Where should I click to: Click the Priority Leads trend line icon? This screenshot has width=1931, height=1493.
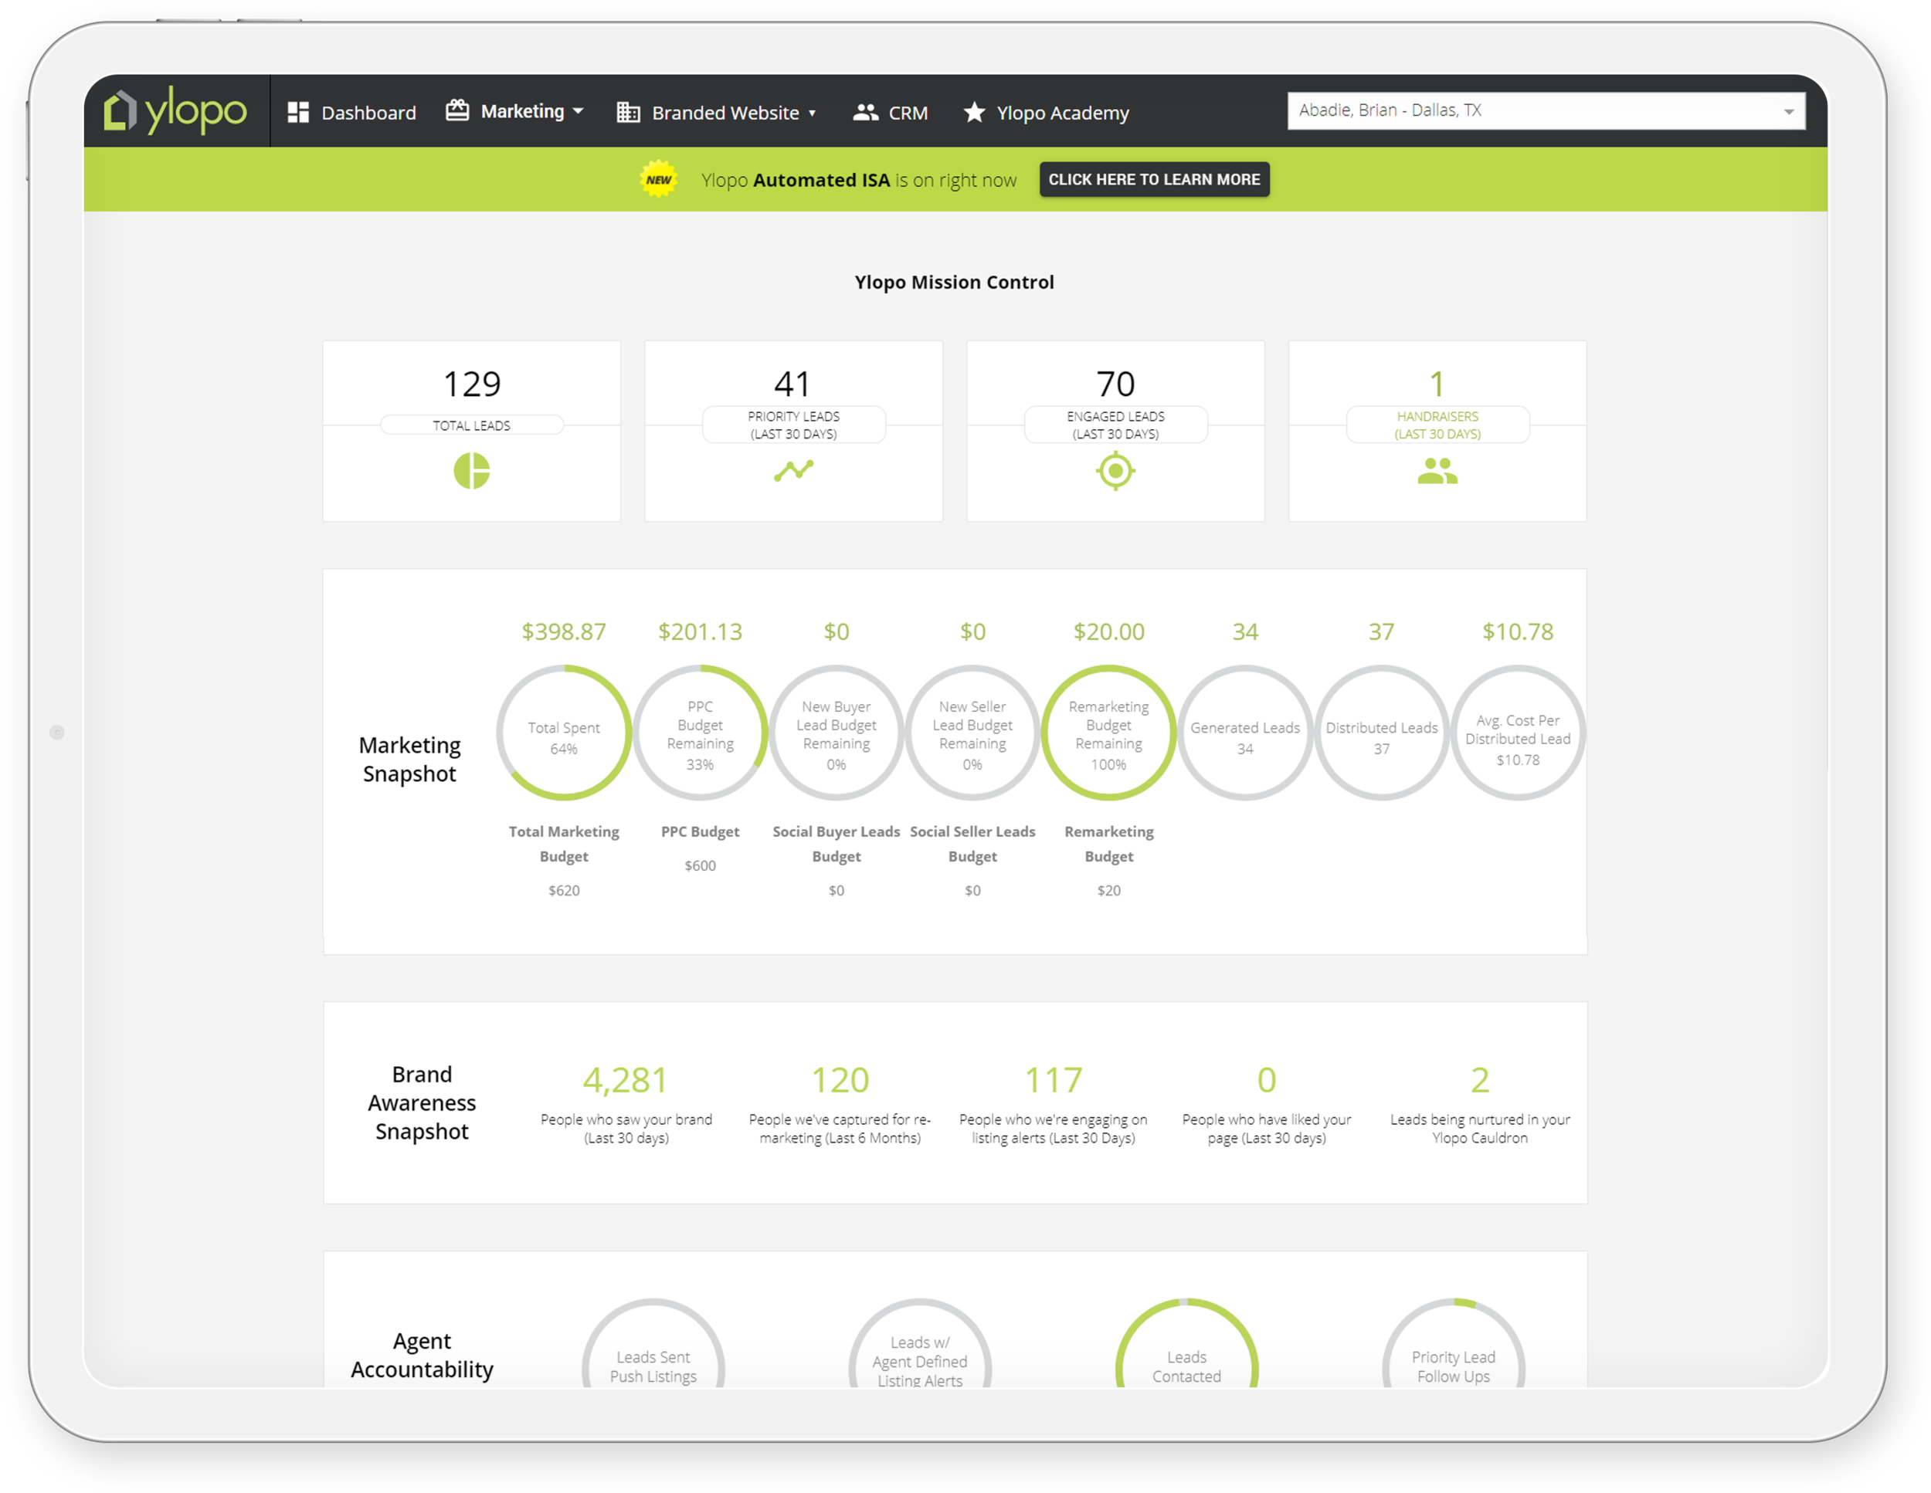(794, 470)
